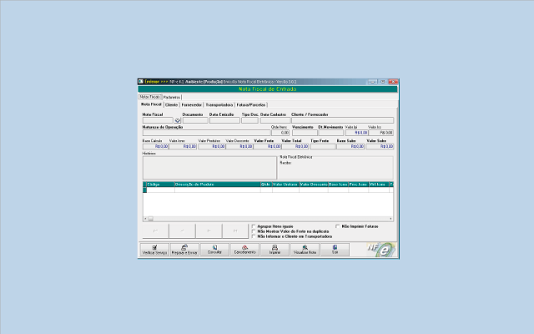Click the Verificar Serviço button icon
The height and width of the screenshot is (334, 534).
[x=154, y=248]
